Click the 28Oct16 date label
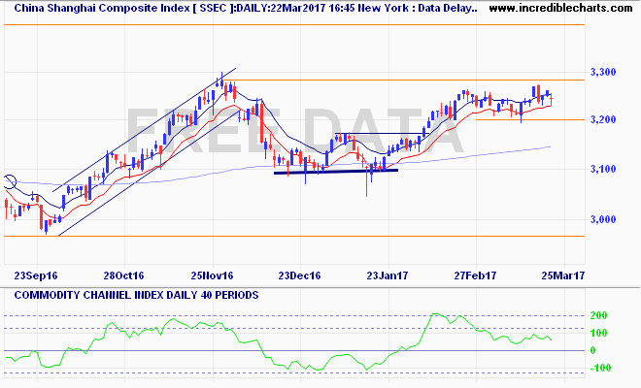The height and width of the screenshot is (388, 641). pos(123,275)
